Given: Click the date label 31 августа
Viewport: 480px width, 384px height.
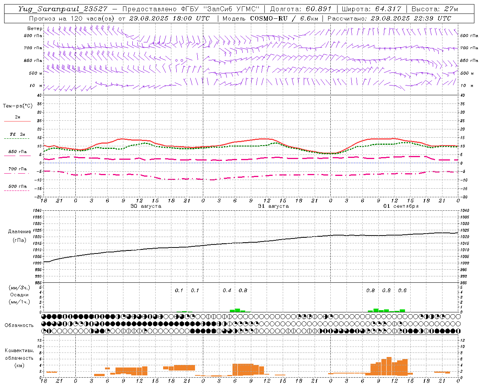Looking at the screenshot, I should (273, 206).
